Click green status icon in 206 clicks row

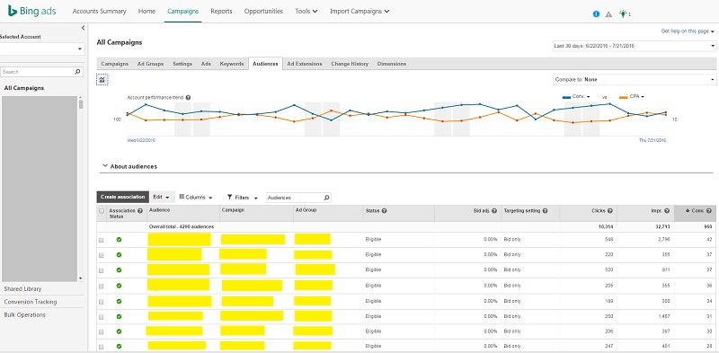coord(120,331)
